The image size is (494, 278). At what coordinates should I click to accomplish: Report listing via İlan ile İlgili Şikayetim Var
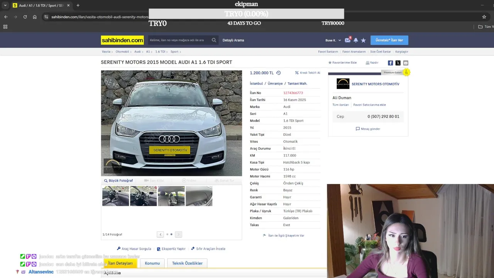[x=284, y=236]
